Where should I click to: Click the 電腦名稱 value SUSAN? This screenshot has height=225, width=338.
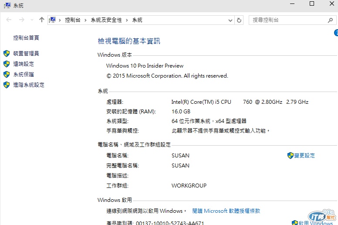click(x=180, y=156)
